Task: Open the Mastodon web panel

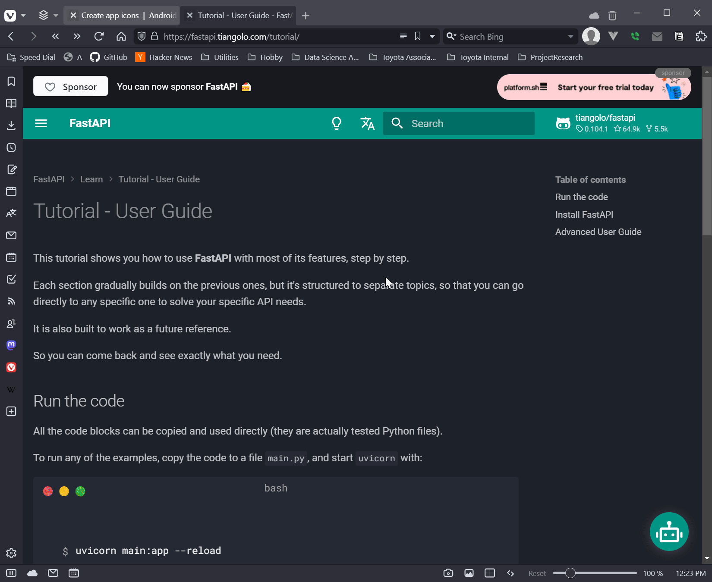Action: tap(11, 345)
